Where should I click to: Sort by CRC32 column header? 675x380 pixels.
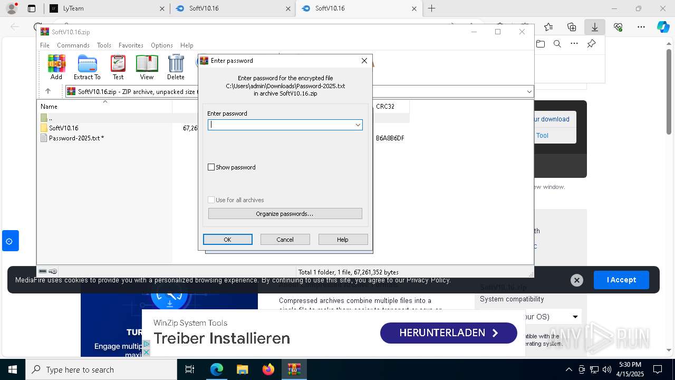point(391,107)
